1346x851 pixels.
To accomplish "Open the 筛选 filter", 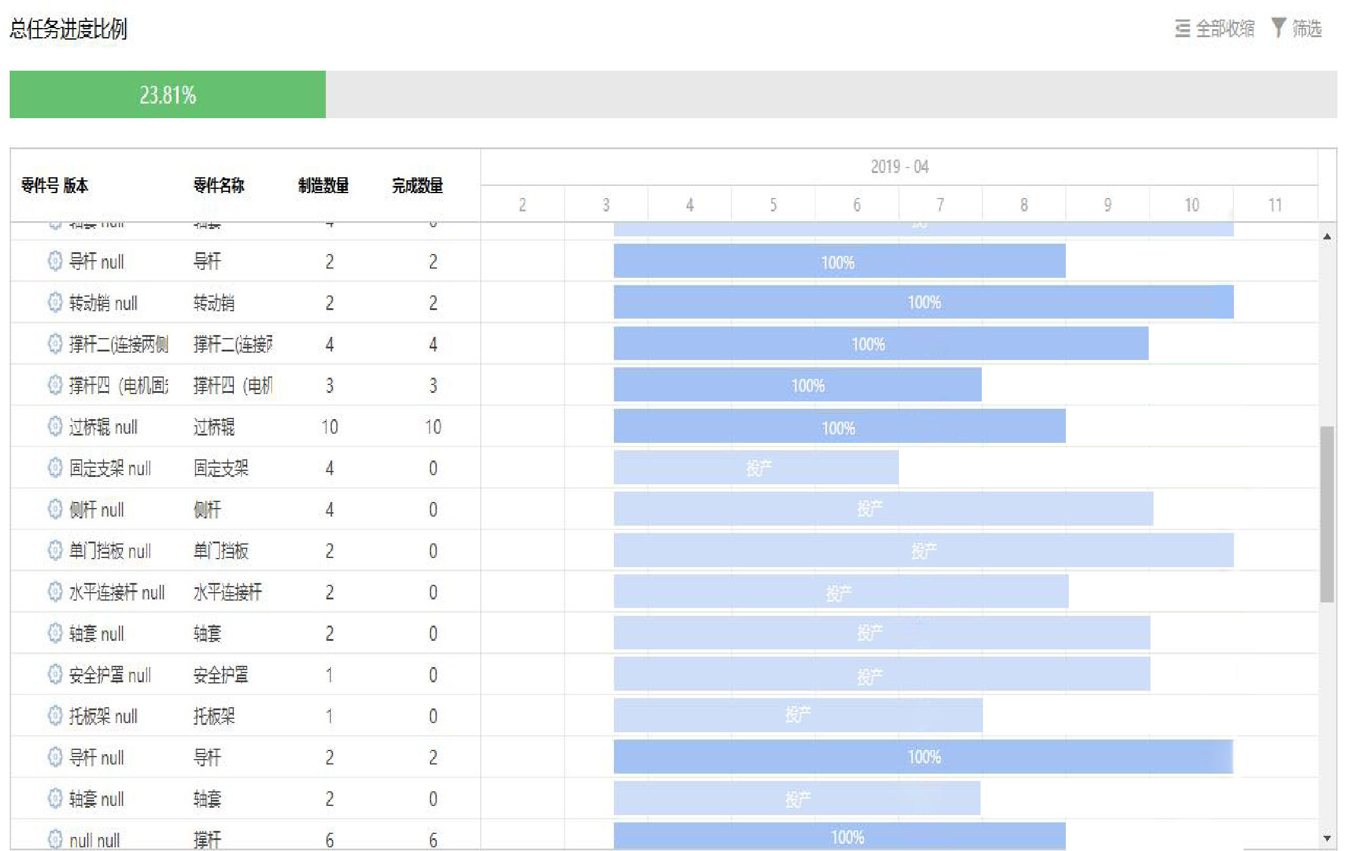I will (x=1297, y=29).
